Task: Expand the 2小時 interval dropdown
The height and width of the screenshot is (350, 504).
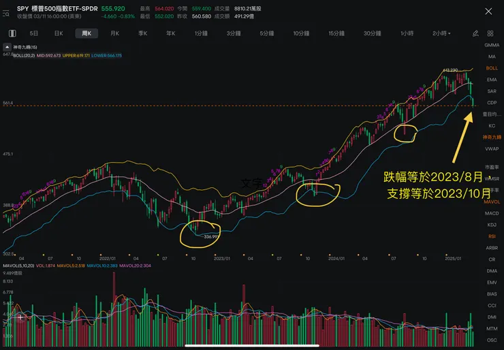Action: point(441,33)
